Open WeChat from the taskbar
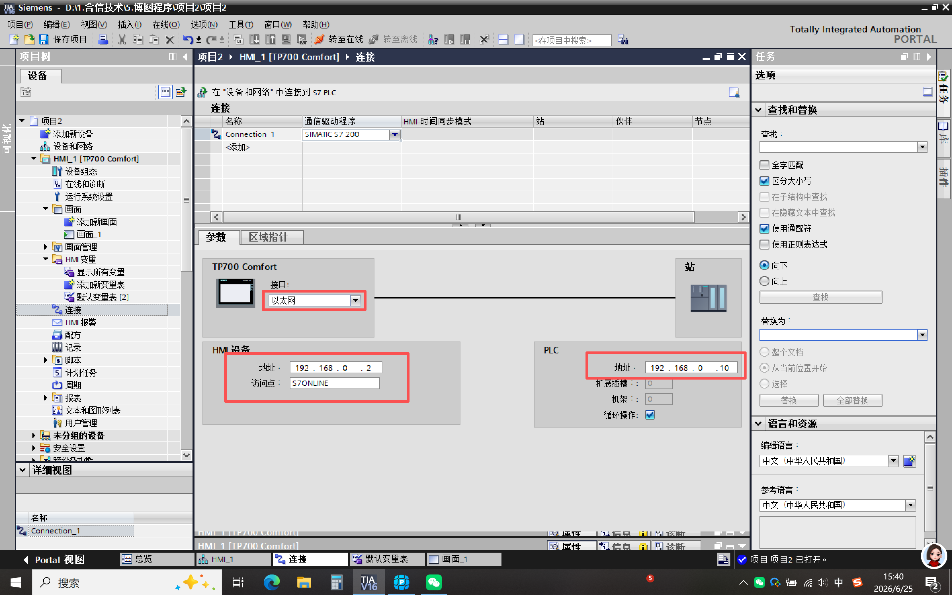Viewport: 952px width, 595px height. [x=434, y=582]
